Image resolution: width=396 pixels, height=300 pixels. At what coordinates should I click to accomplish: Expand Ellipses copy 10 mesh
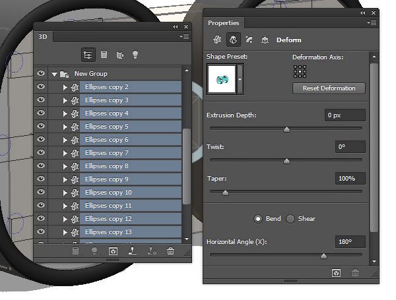click(x=65, y=193)
